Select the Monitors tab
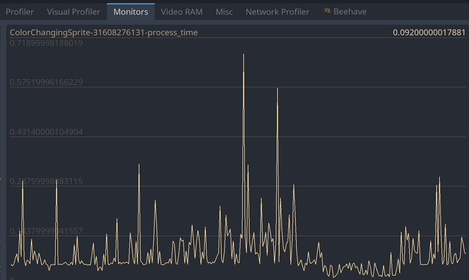 point(131,12)
